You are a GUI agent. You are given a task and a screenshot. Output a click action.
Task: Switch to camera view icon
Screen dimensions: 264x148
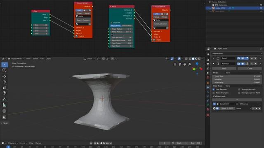pos(180,64)
